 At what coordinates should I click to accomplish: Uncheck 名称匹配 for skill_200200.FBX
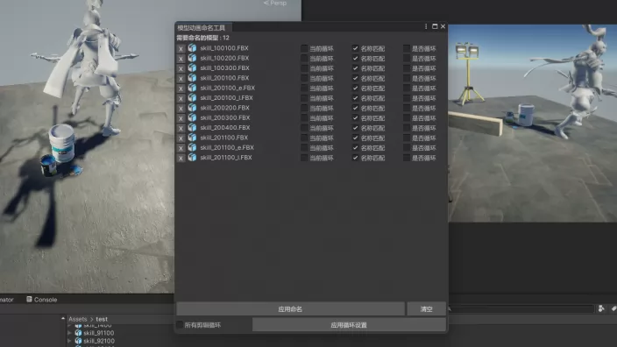tap(355, 108)
